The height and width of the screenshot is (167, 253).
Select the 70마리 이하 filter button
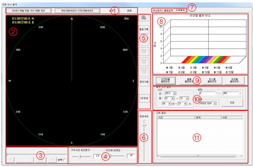[x=144, y=61]
